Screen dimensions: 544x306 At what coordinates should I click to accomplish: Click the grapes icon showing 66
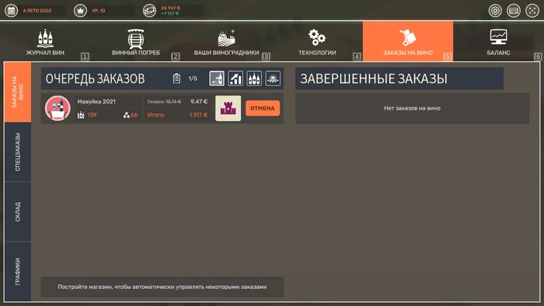click(x=126, y=115)
